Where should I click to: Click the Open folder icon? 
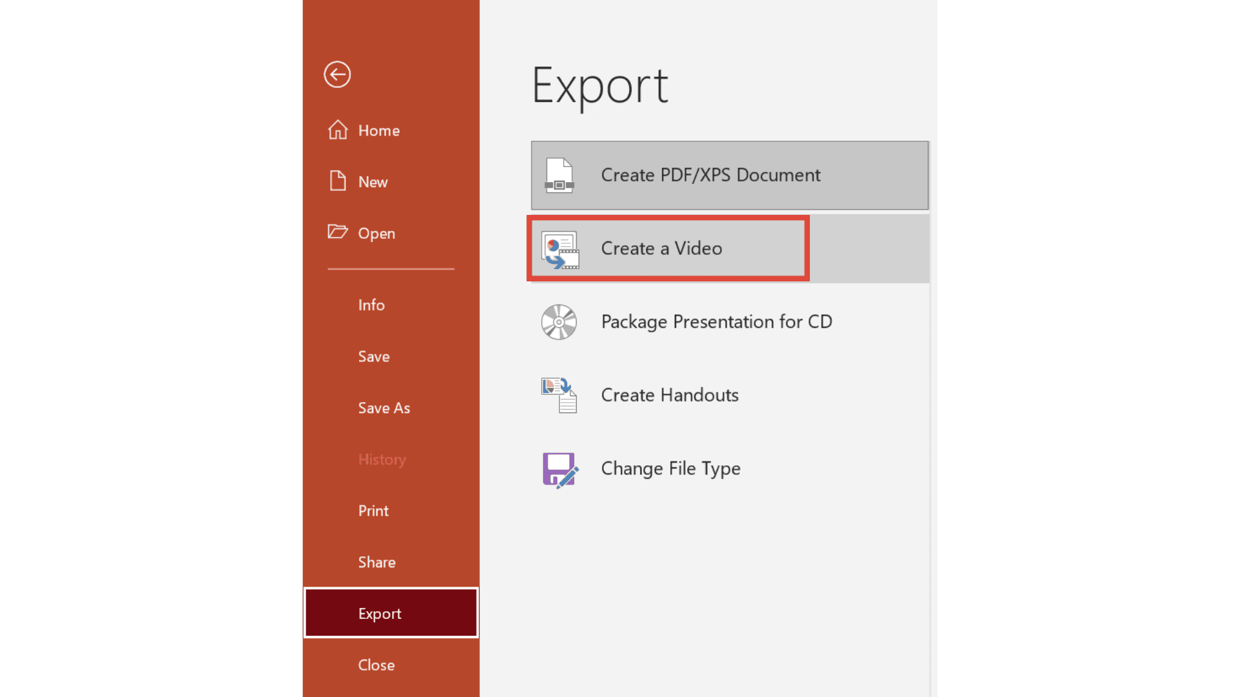point(338,232)
